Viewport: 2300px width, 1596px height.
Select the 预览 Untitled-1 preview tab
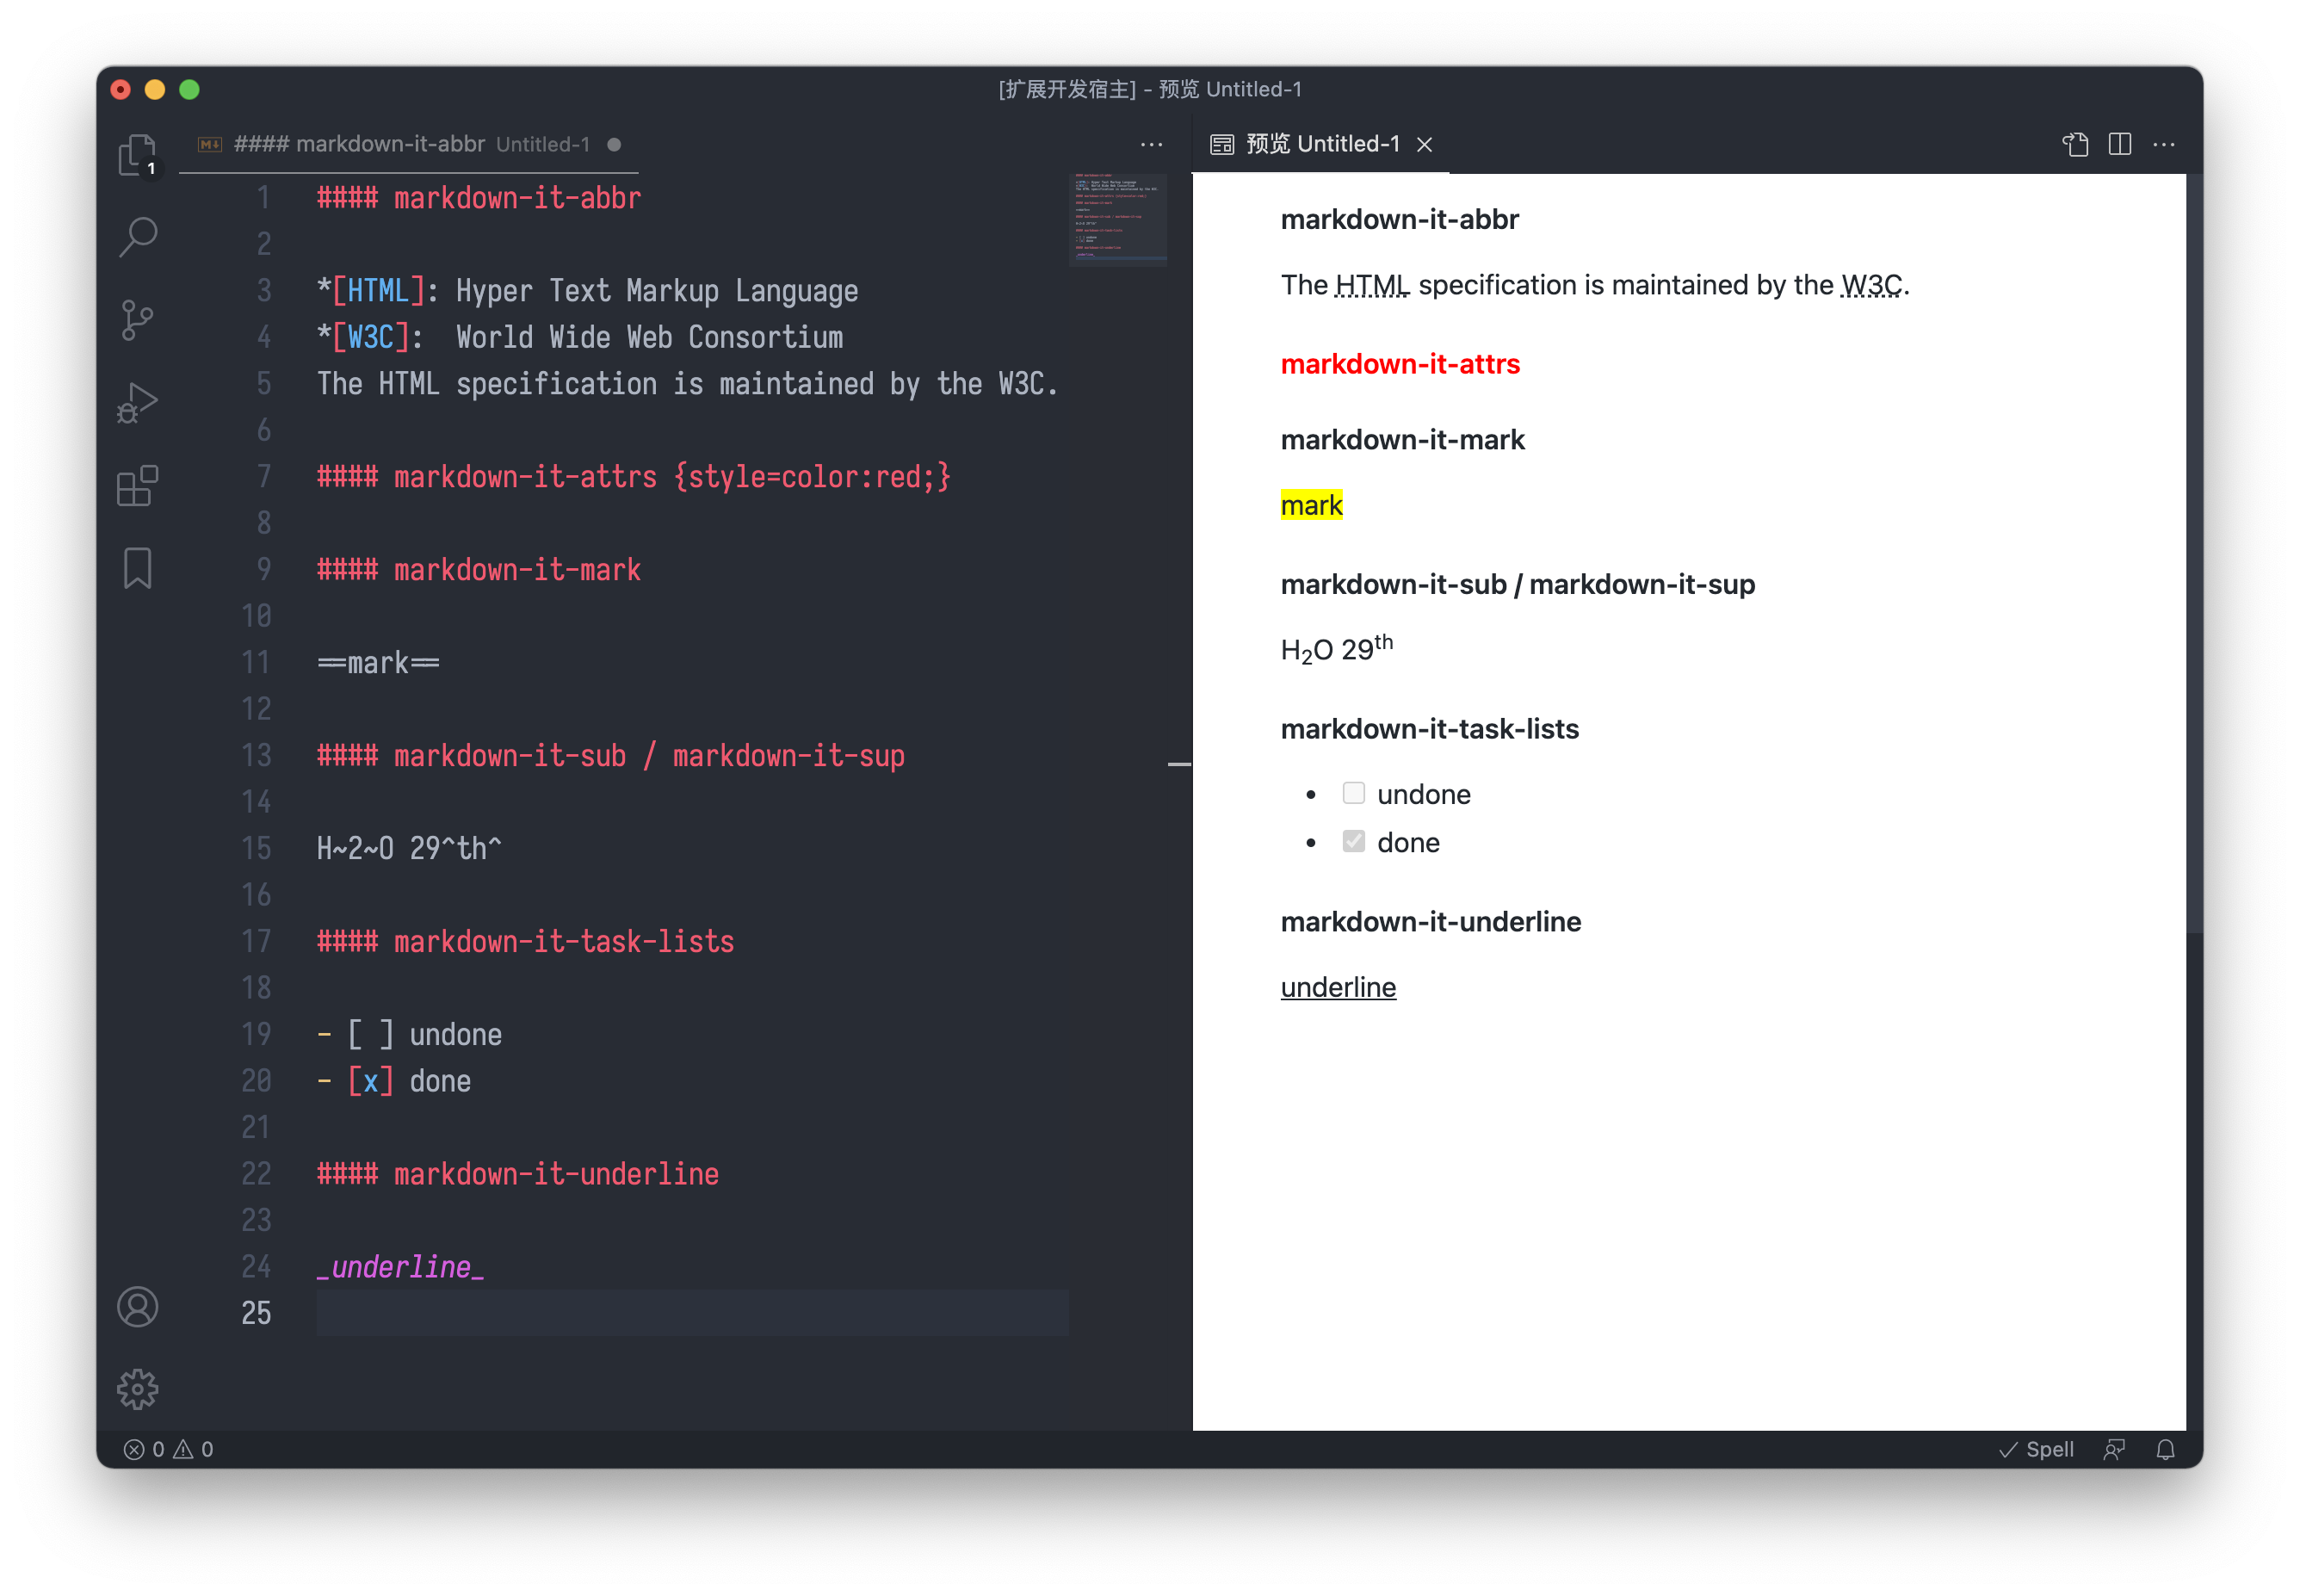point(1322,144)
